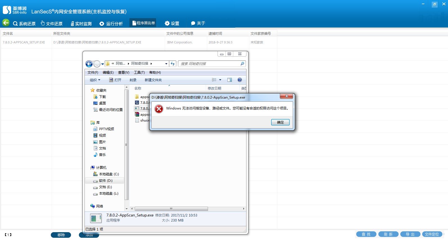The width and height of the screenshot is (448, 240).
Task: Open the 设置 gear tab
Action: point(172,24)
